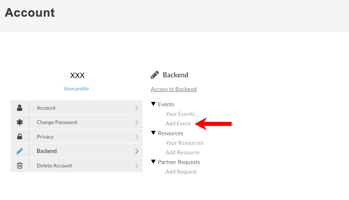The image size is (349, 200).
Task: Open Your Resources under Resources
Action: click(185, 143)
